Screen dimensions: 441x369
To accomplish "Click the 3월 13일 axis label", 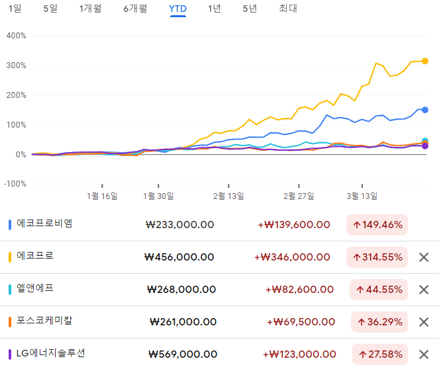I will pos(362,196).
